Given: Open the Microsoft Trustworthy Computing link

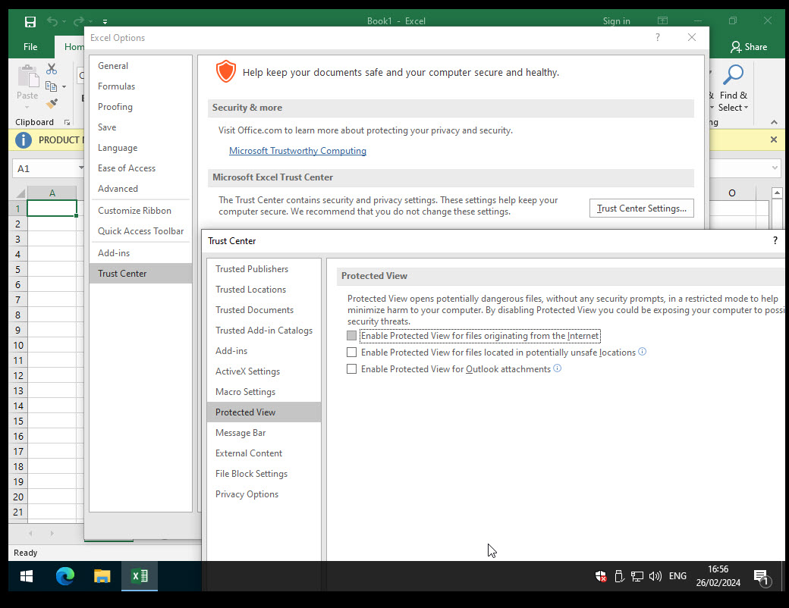Looking at the screenshot, I should tap(297, 150).
